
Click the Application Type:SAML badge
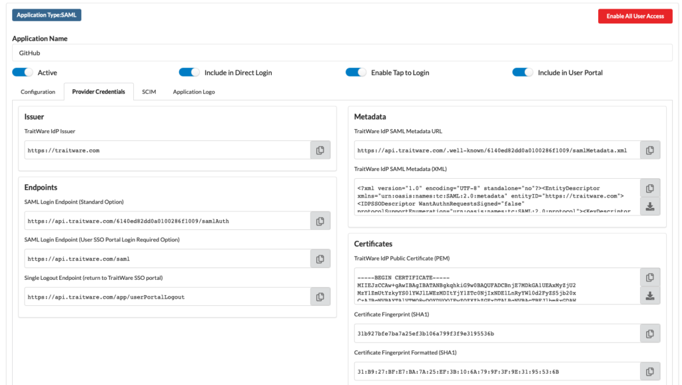point(47,15)
